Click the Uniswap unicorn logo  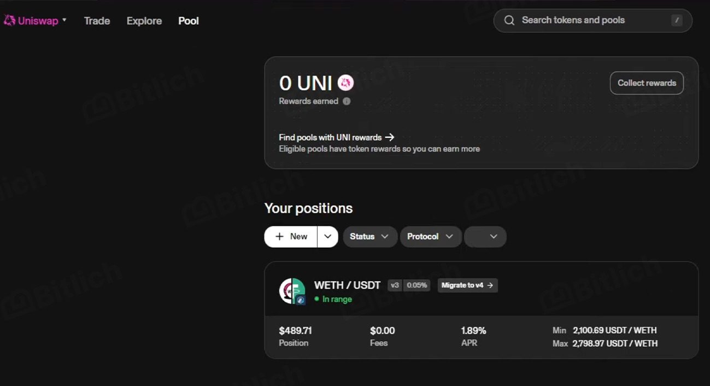(9, 21)
